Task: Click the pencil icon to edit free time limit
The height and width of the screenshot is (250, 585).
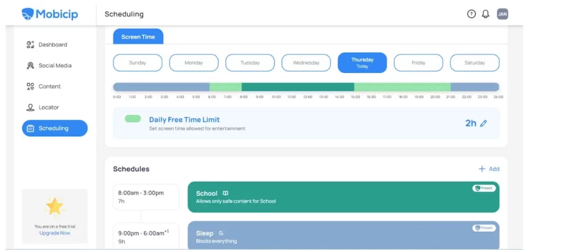Action: [484, 123]
